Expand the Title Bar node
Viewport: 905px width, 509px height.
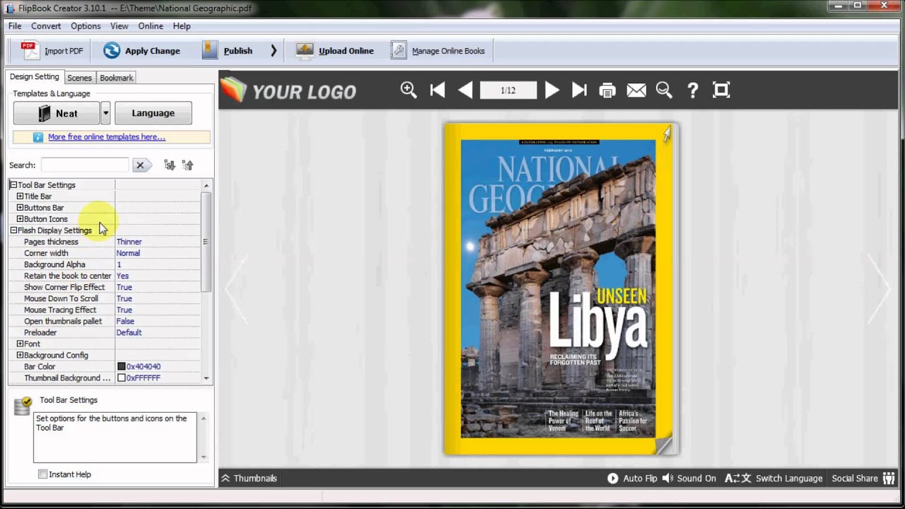(20, 197)
